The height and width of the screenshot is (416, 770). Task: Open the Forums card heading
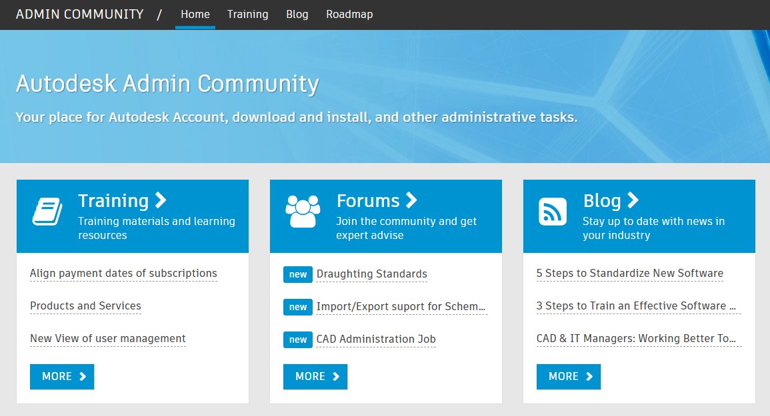[x=368, y=200]
